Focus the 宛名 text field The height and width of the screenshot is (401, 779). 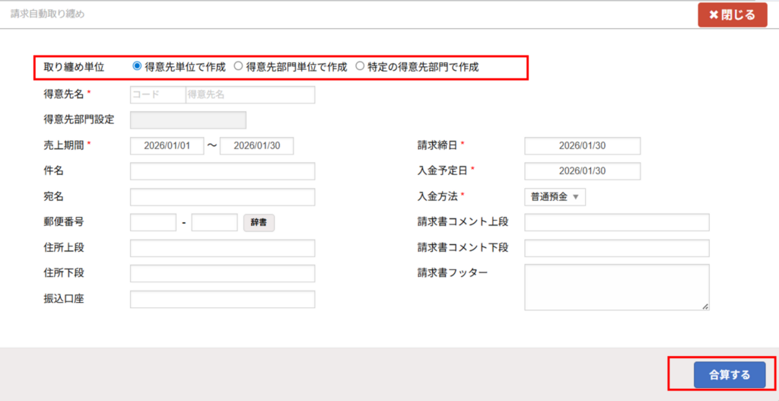coord(222,197)
